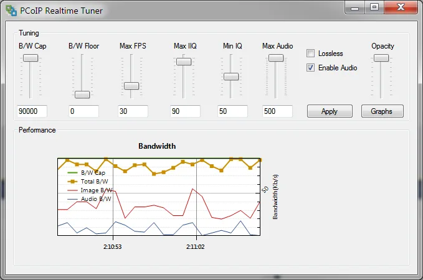
Task: Close the PCoIP Realtime Tuner window
Action: (x=401, y=7)
